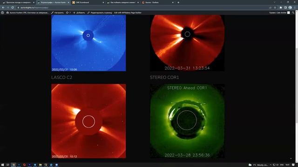This screenshot has height=167, width=298.
Task: Click Настроить in admin bar
Action: click(x=57, y=13)
